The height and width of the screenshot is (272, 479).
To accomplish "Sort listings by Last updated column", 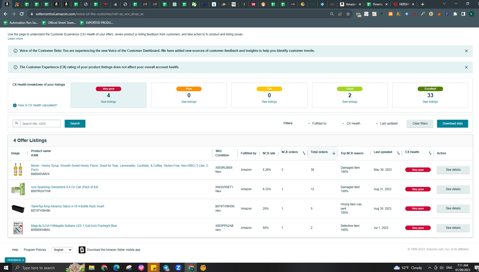I will click(x=398, y=153).
